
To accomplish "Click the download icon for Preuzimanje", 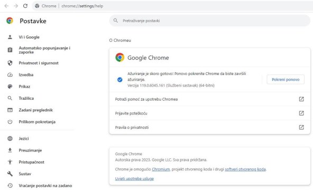I will (10, 150).
